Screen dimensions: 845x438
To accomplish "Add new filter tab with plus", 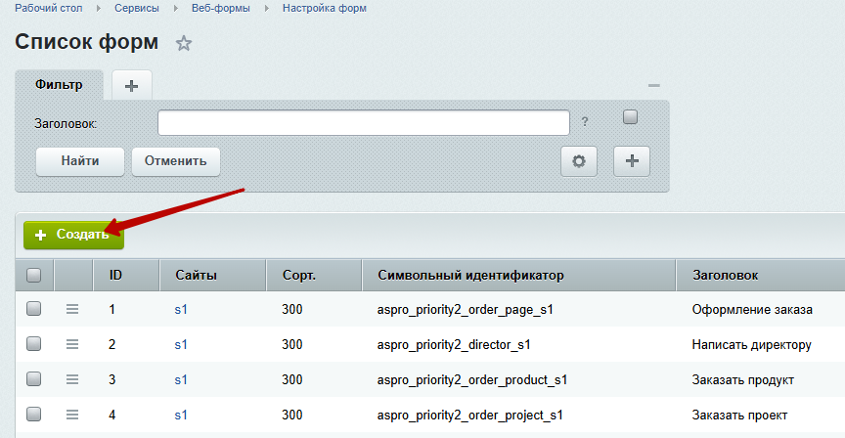I will click(131, 86).
